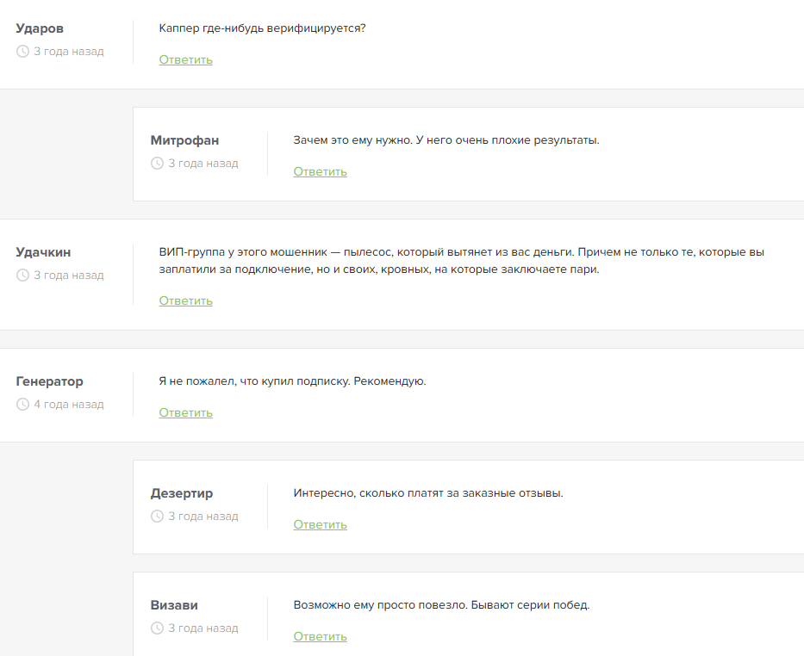Screen dimensions: 804x656
Task: Click the author name Дезертир
Action: (181, 493)
